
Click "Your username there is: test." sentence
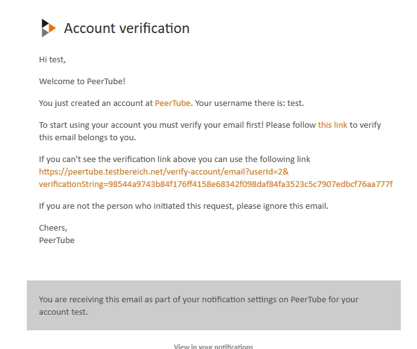tap(249, 103)
